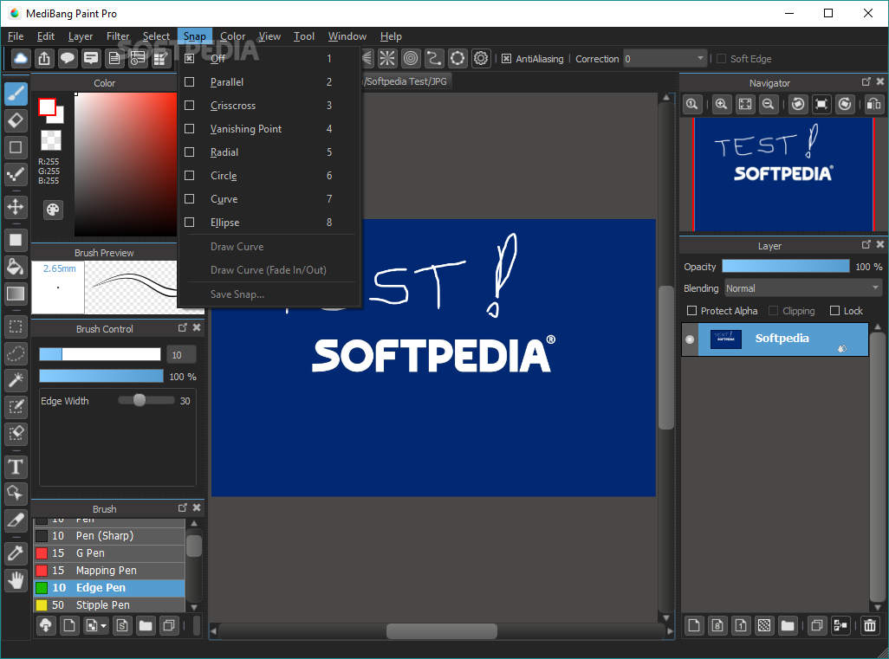
Task: Open the Blending mode dropdown
Action: tap(803, 288)
